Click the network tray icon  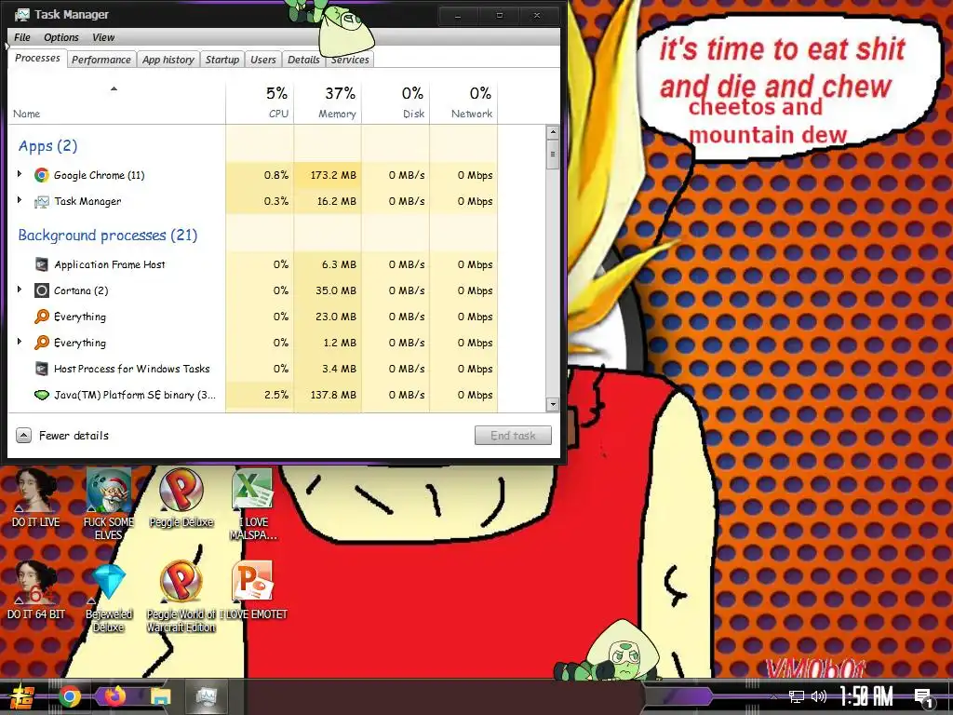pyautogui.click(x=796, y=696)
